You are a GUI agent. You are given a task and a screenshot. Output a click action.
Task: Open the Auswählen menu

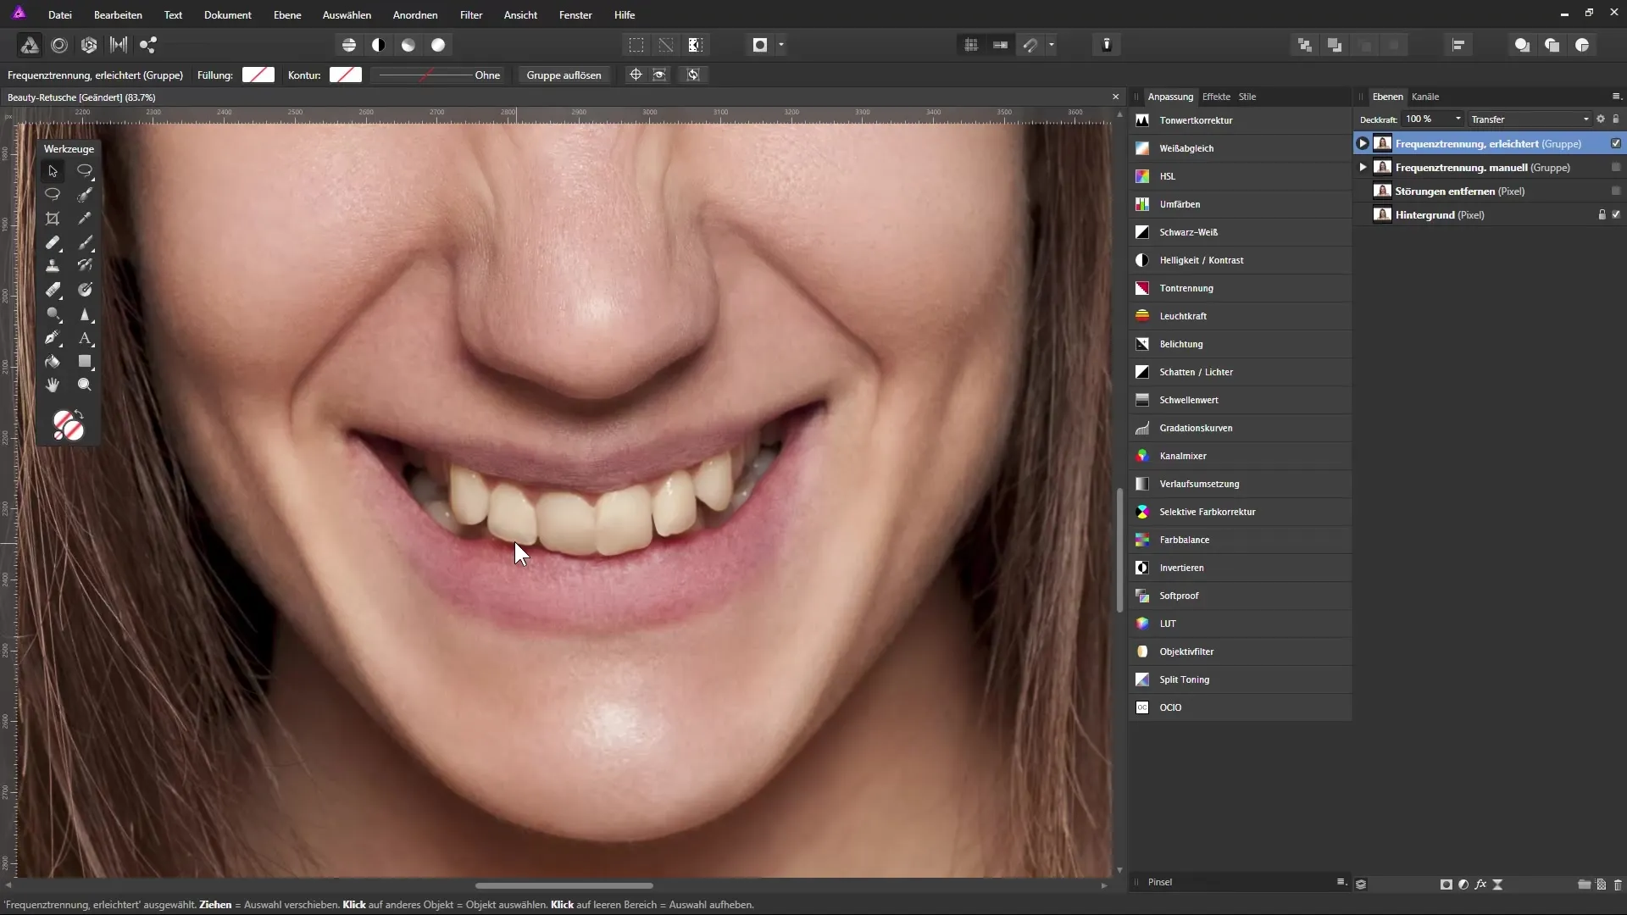[x=347, y=14]
